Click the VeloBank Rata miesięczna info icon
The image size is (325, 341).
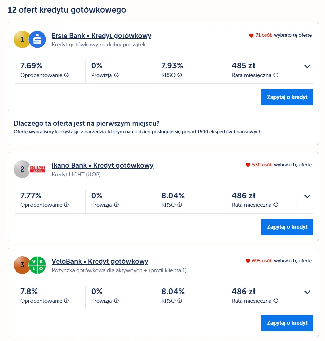click(276, 301)
